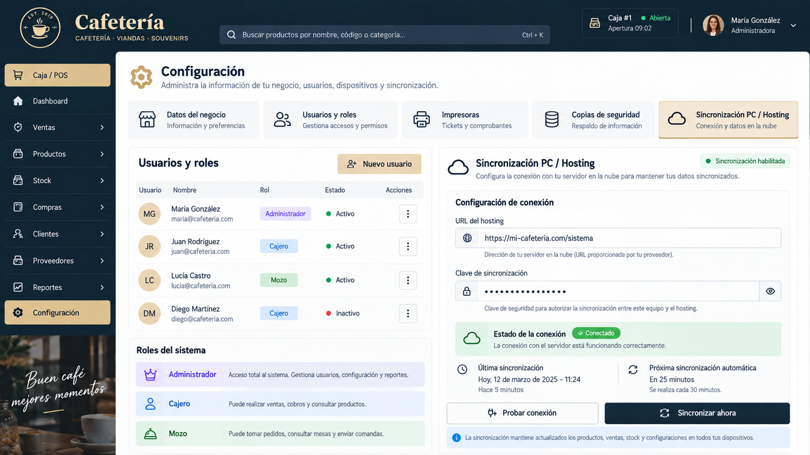Screen dimensions: 810x455
Task: Open the Usuarios y roles tab
Action: 330,120
